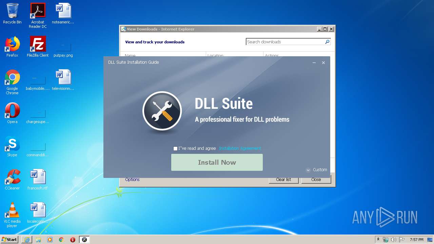Viewport: 434px width, 244px height.
Task: Maximize the View Downloads window
Action: 325,29
